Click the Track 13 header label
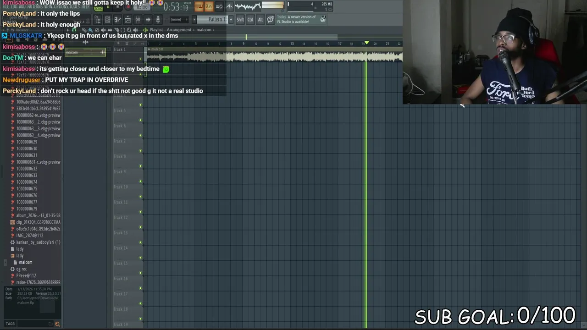587x330 pixels. click(120, 233)
